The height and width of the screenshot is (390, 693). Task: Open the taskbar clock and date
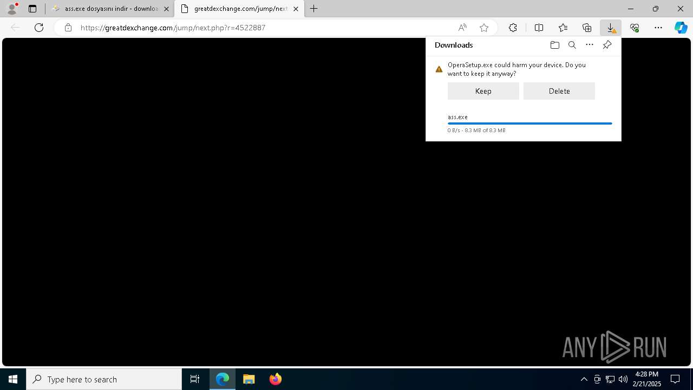point(646,379)
